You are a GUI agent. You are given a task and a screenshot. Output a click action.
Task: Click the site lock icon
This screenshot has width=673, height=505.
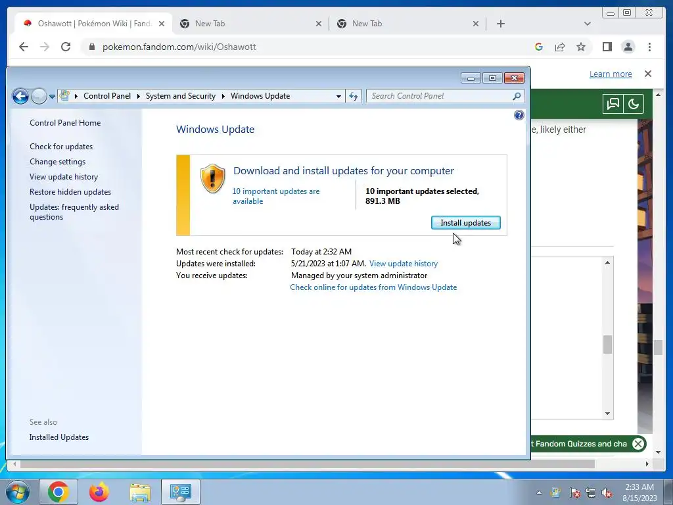pos(91,47)
